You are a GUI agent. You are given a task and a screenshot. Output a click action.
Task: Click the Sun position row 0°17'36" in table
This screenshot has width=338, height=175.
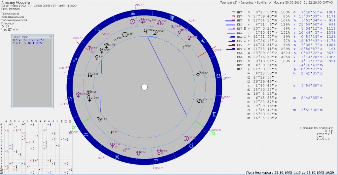coord(264,12)
